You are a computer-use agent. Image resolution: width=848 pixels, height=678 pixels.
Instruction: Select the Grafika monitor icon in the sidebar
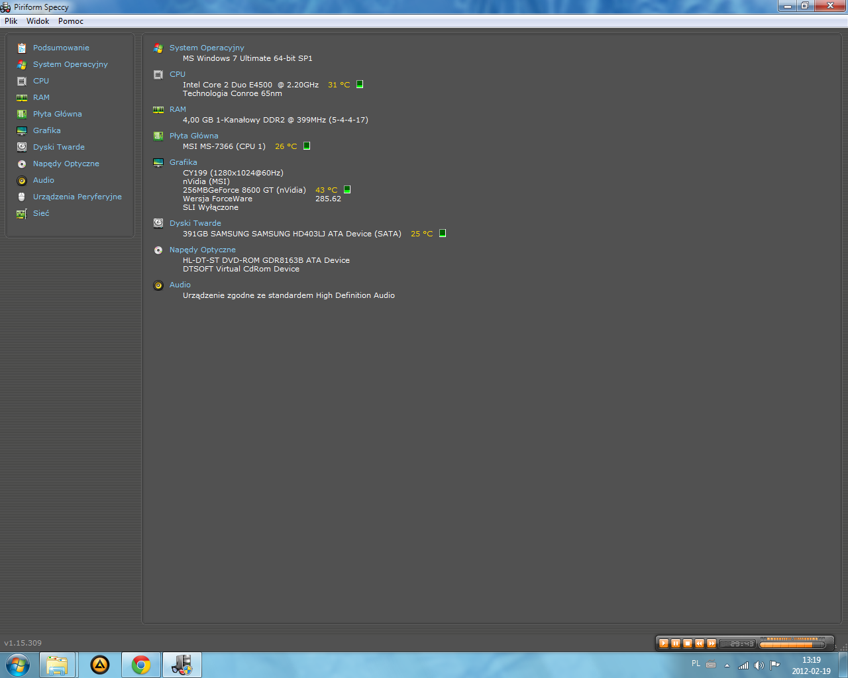[x=22, y=130]
